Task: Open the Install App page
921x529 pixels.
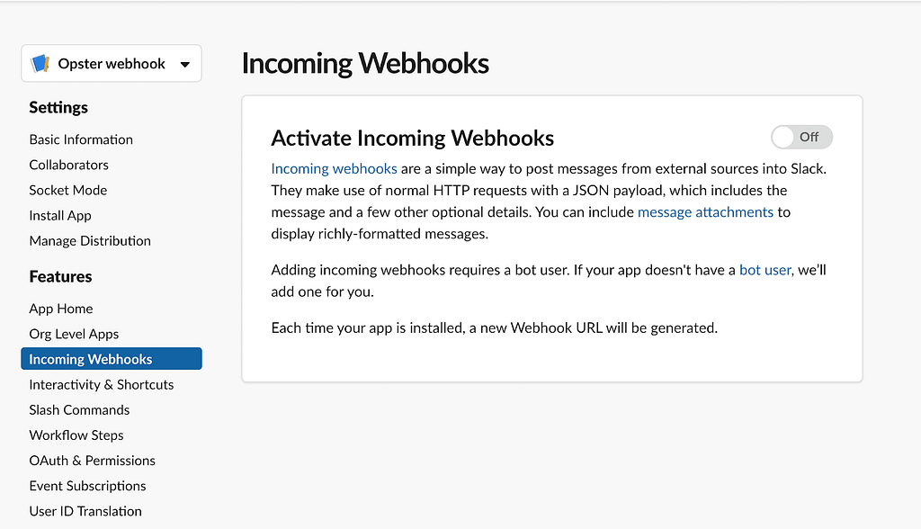Action: 60,215
